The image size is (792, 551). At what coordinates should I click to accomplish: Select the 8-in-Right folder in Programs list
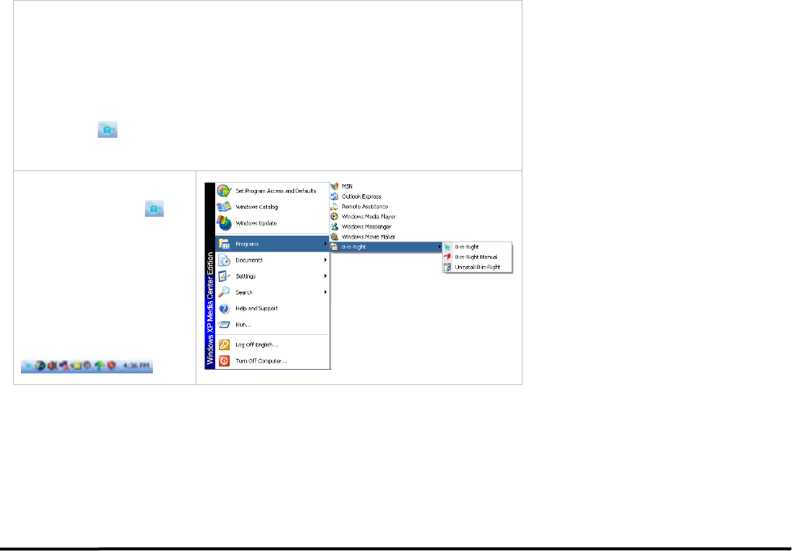386,247
